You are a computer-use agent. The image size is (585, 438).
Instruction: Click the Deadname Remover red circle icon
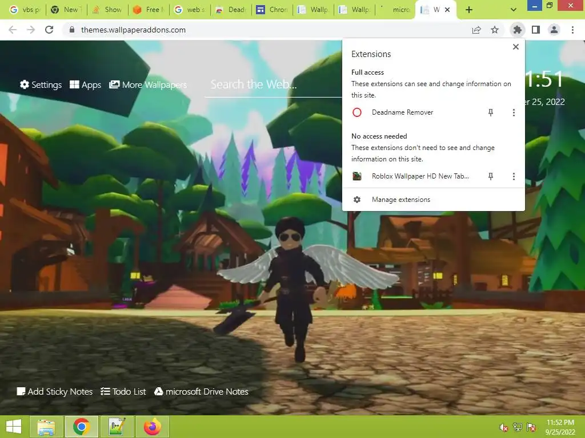point(357,112)
